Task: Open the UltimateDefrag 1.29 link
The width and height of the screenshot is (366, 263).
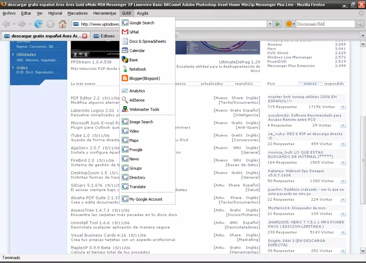Action: [239, 62]
